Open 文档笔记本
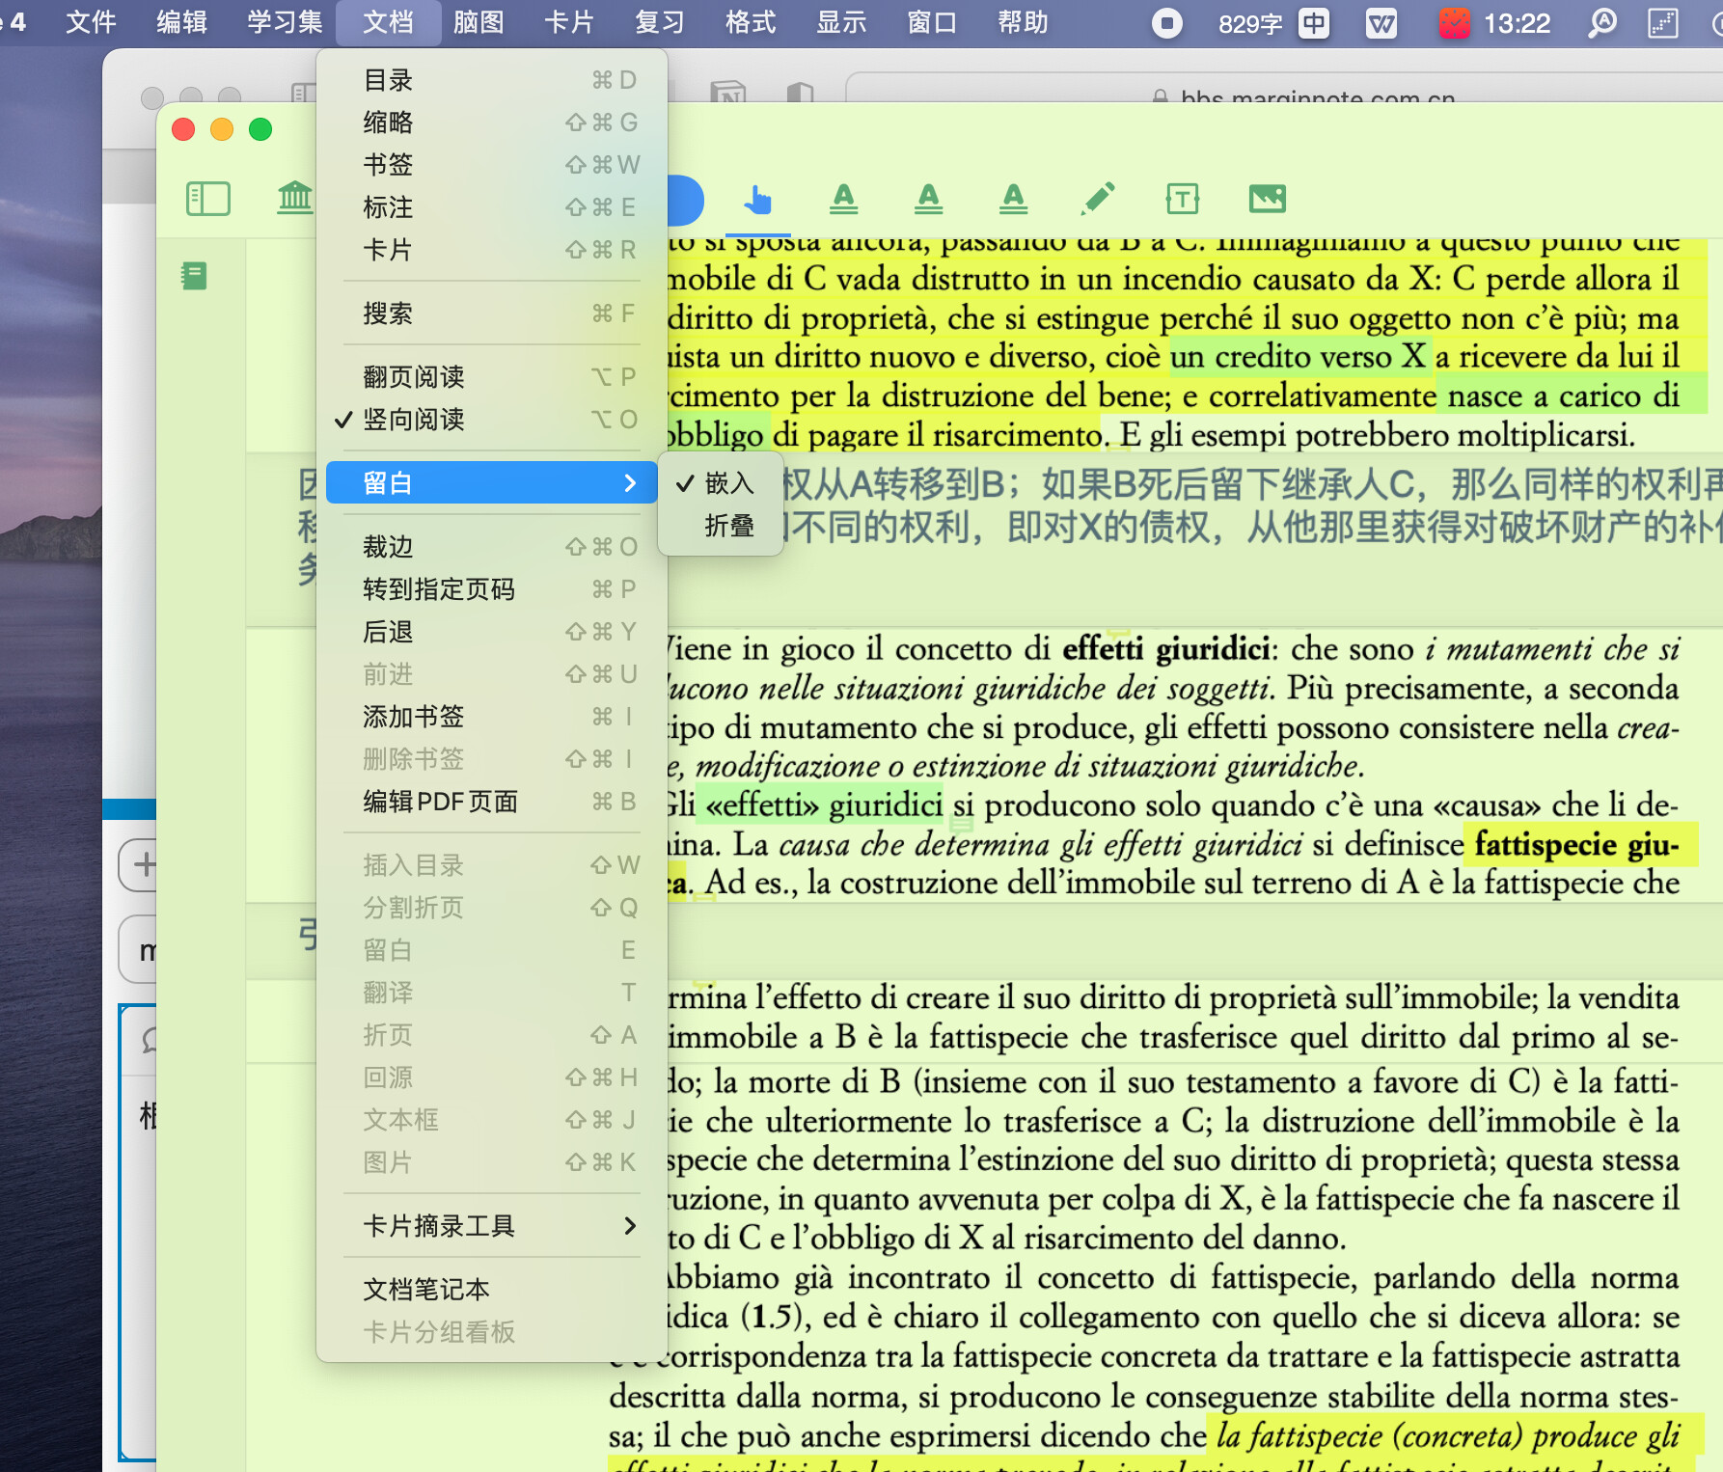The width and height of the screenshot is (1723, 1472). click(492, 1290)
